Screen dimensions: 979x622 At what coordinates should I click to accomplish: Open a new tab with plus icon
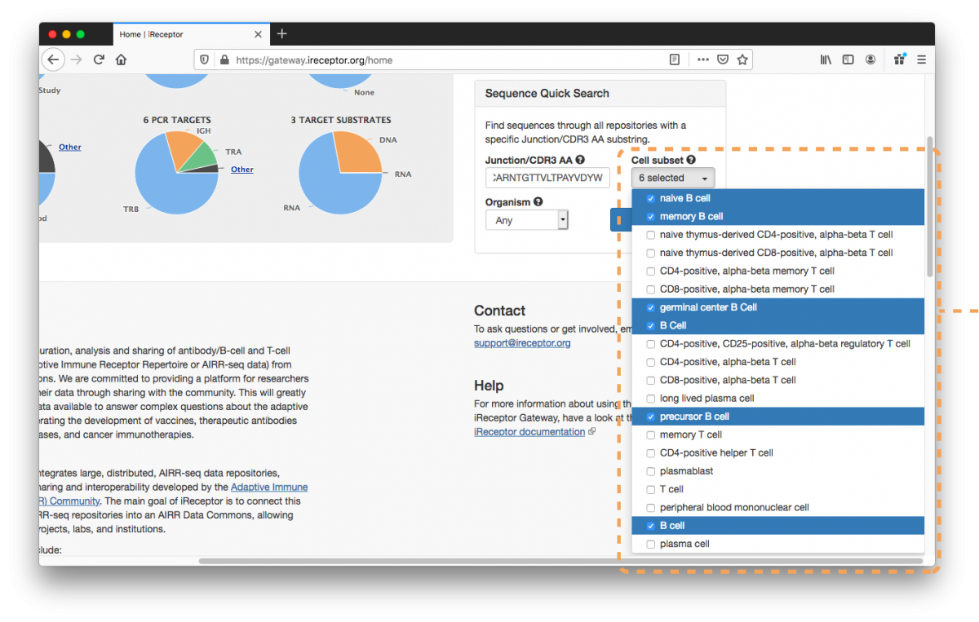point(282,33)
